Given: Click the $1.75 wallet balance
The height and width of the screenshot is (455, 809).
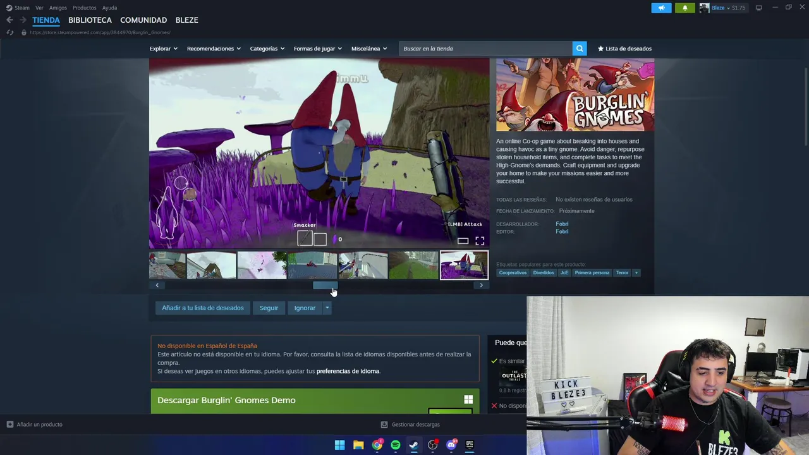Looking at the screenshot, I should [738, 8].
